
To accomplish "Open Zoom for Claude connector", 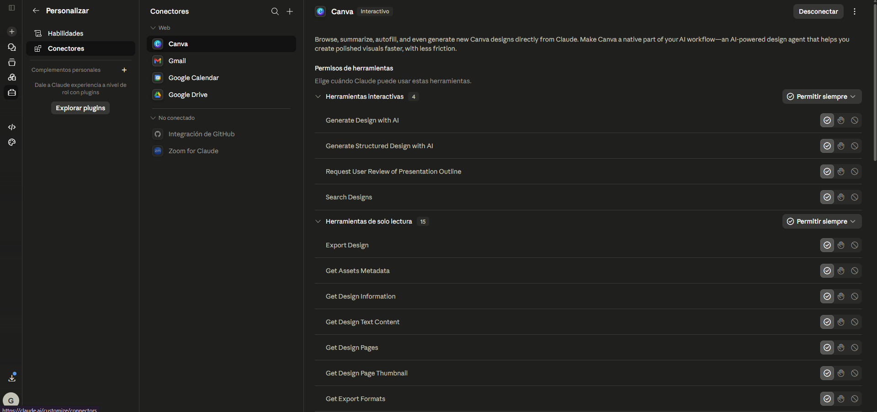I will click(x=221, y=151).
